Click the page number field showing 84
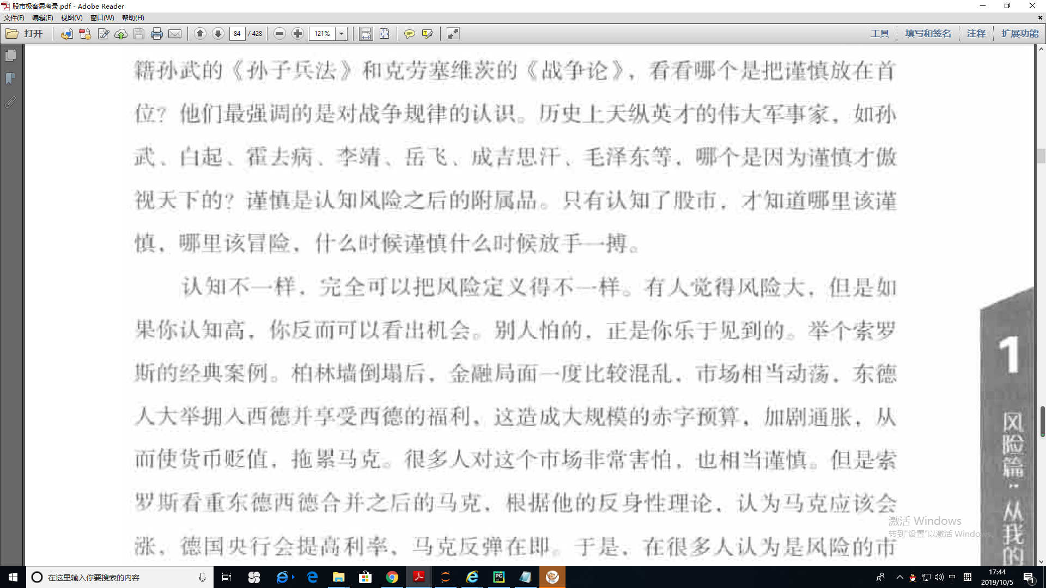 (x=237, y=34)
